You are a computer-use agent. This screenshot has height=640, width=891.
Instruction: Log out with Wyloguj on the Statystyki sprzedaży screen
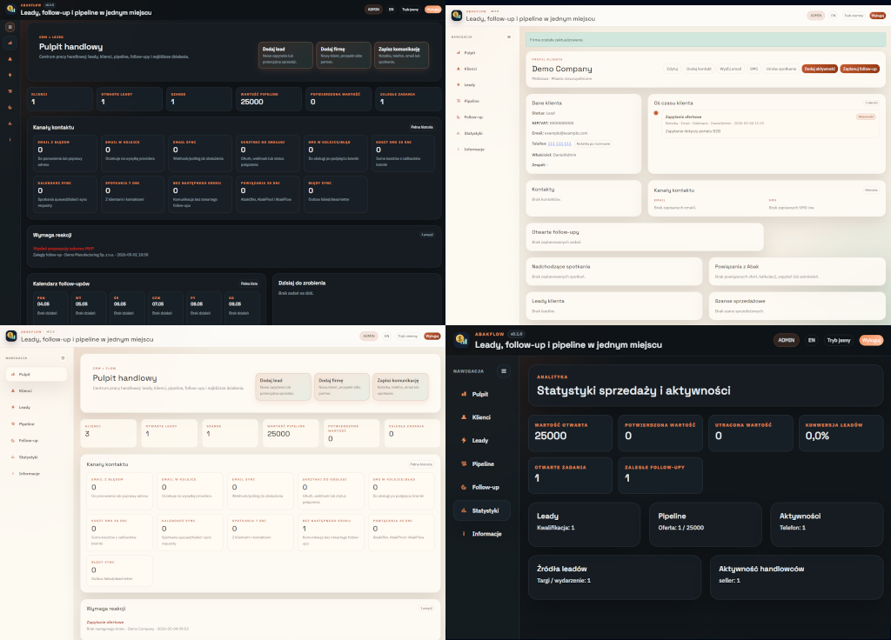(x=871, y=340)
